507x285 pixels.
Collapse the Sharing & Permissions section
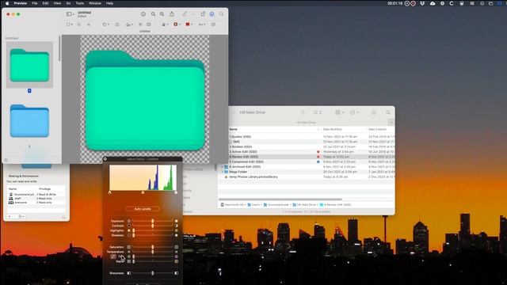pyautogui.click(x=7, y=176)
